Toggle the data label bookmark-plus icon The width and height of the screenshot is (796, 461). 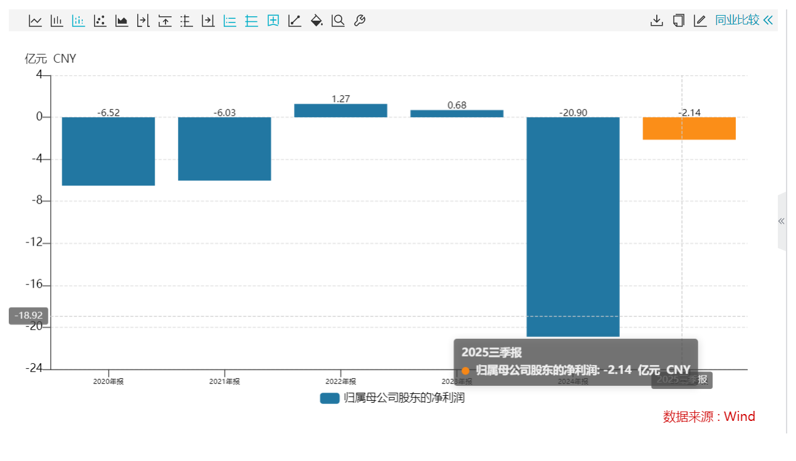click(273, 21)
